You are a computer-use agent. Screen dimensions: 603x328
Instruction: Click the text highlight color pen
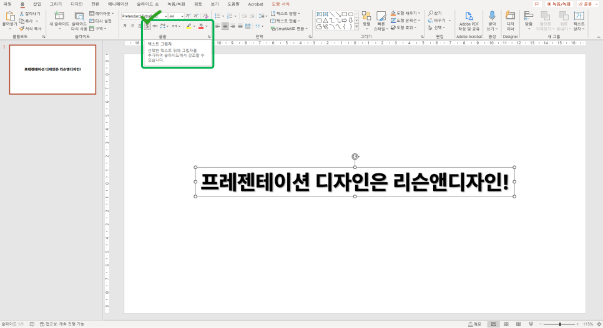[189, 26]
